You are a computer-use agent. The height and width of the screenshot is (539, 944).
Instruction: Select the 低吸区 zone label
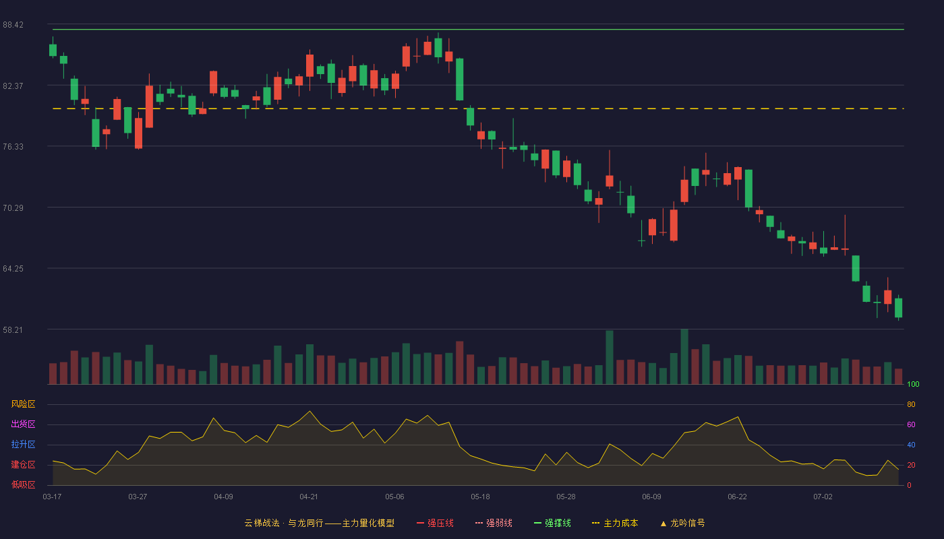point(23,484)
